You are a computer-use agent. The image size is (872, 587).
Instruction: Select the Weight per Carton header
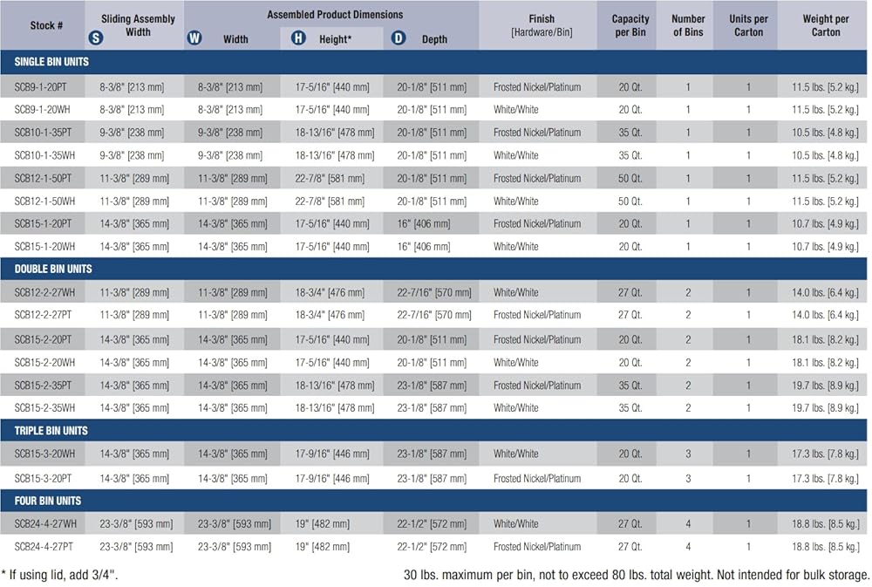(x=825, y=25)
